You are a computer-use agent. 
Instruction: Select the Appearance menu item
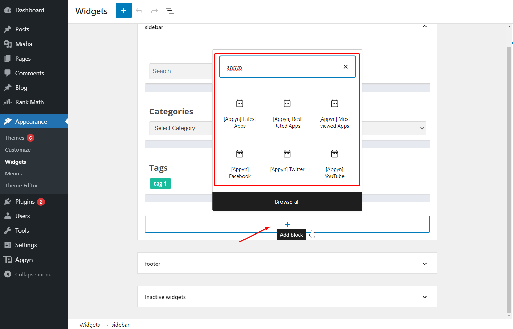click(34, 122)
